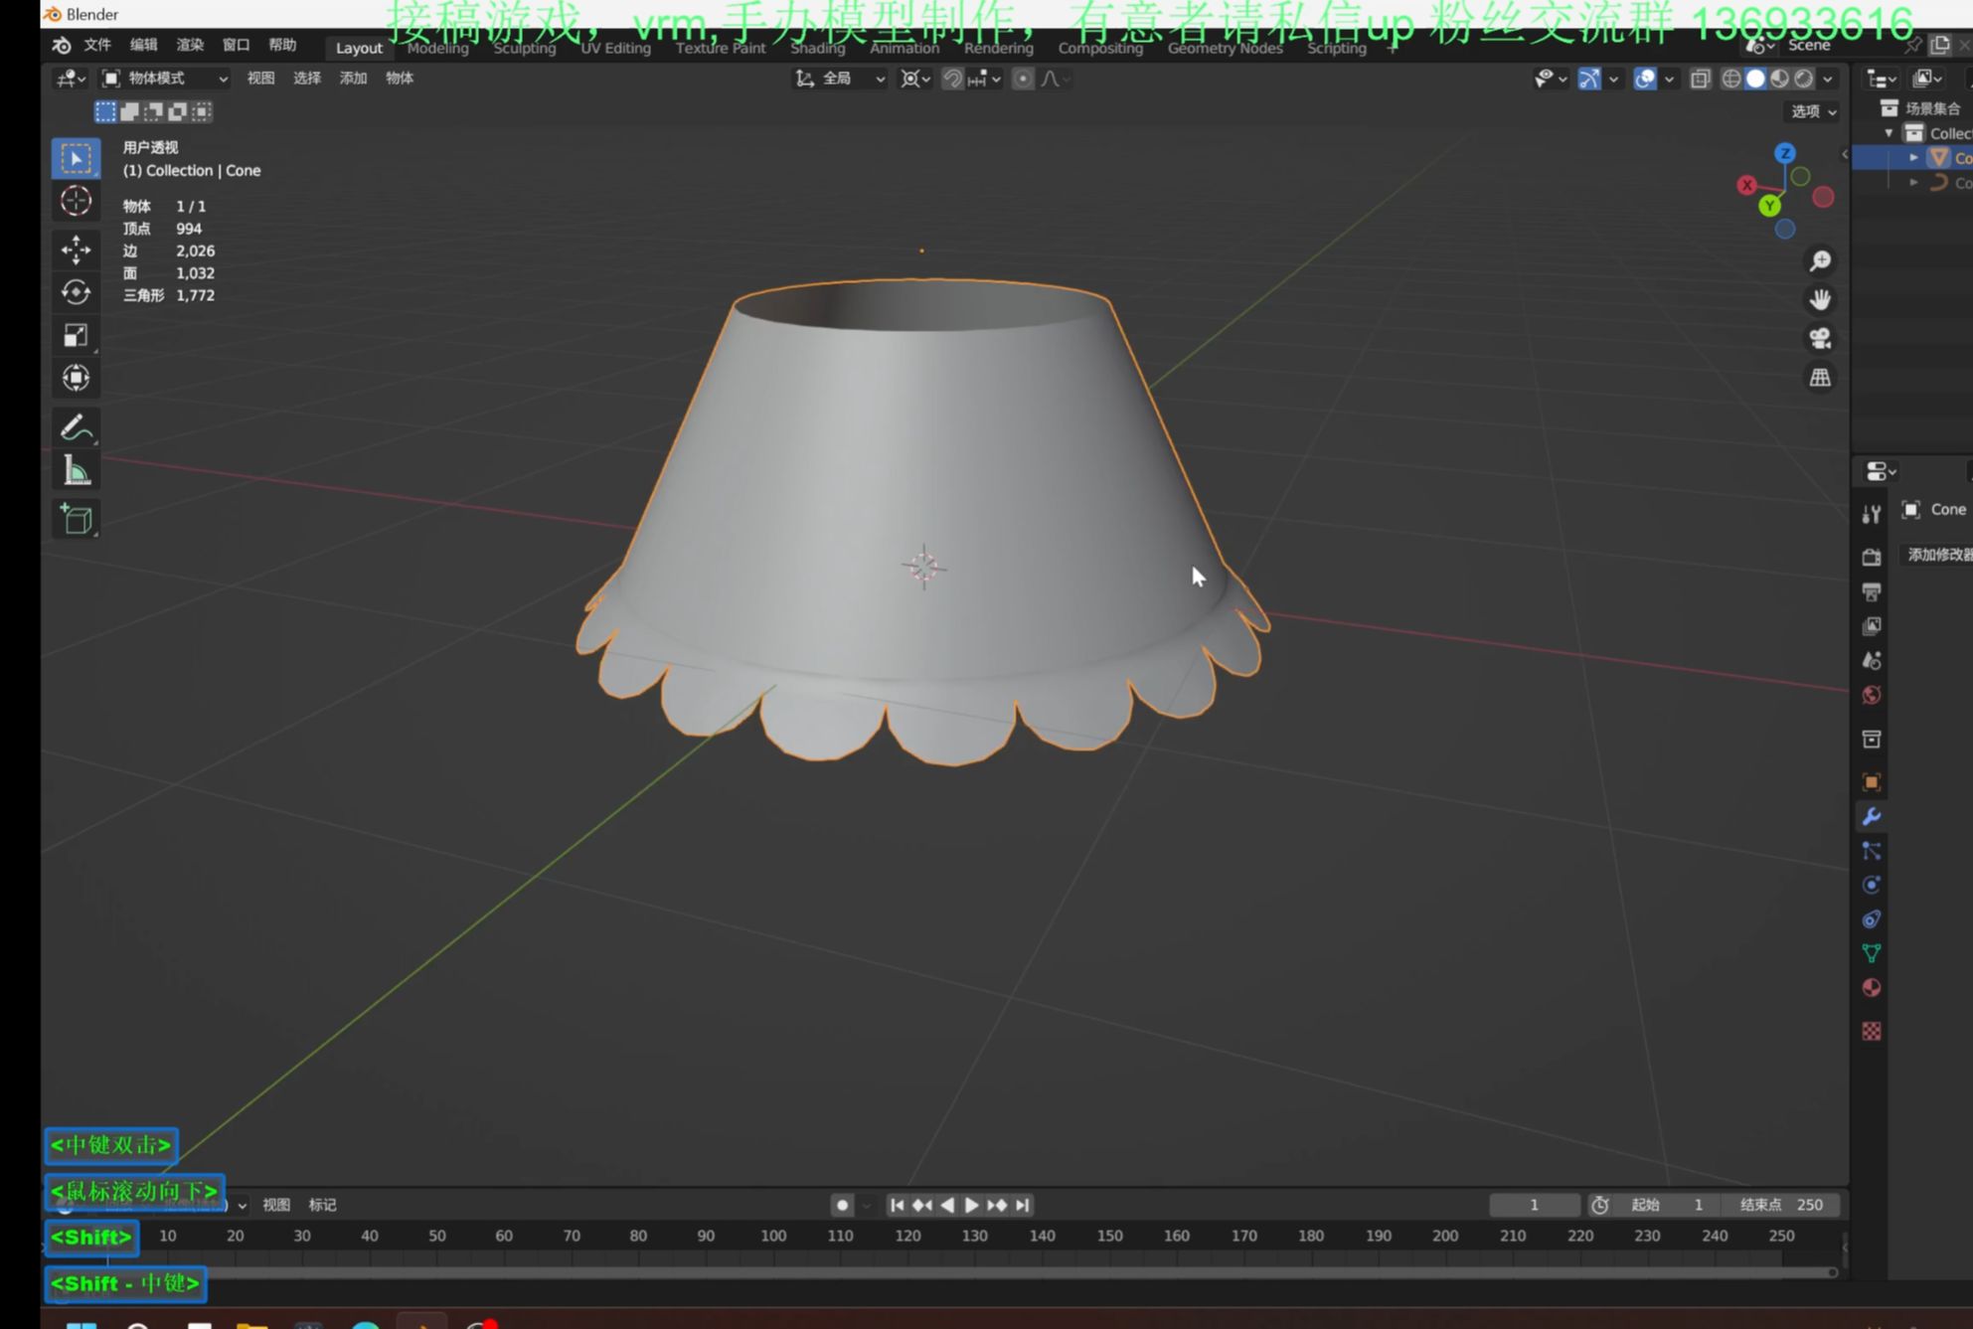This screenshot has height=1329, width=1973.
Task: Open the viewport 物体 menu
Action: coord(400,79)
